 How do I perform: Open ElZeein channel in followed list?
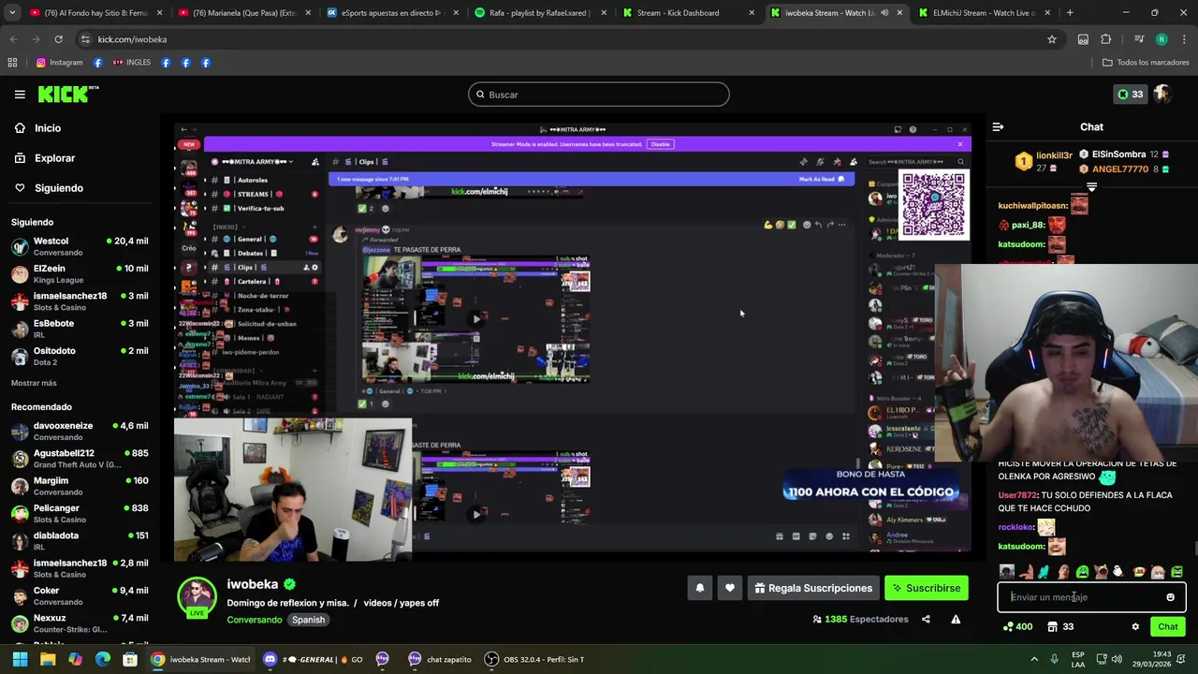80,274
